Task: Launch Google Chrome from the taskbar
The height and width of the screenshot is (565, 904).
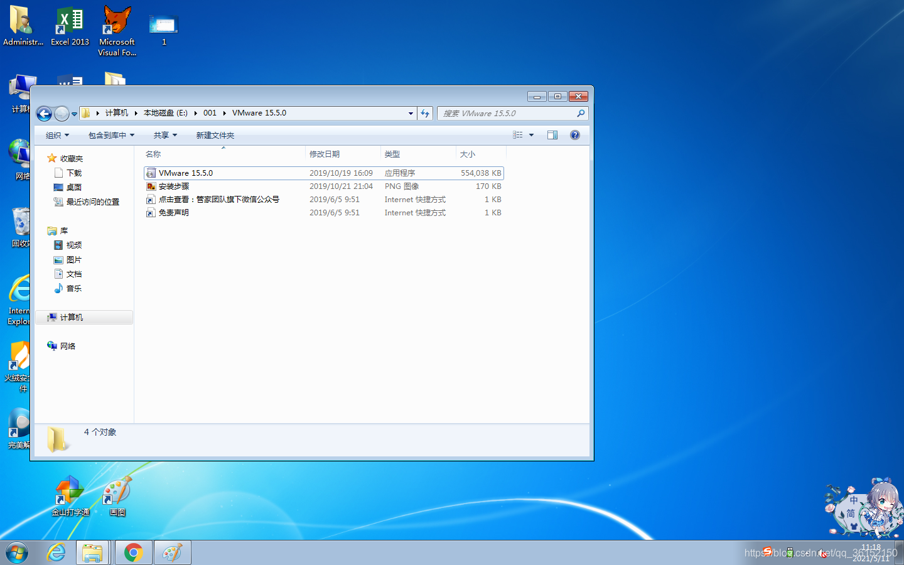Action: pyautogui.click(x=133, y=553)
